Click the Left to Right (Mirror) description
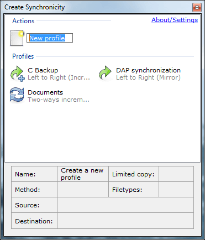Screen dimensions: 205x240 click(148, 77)
